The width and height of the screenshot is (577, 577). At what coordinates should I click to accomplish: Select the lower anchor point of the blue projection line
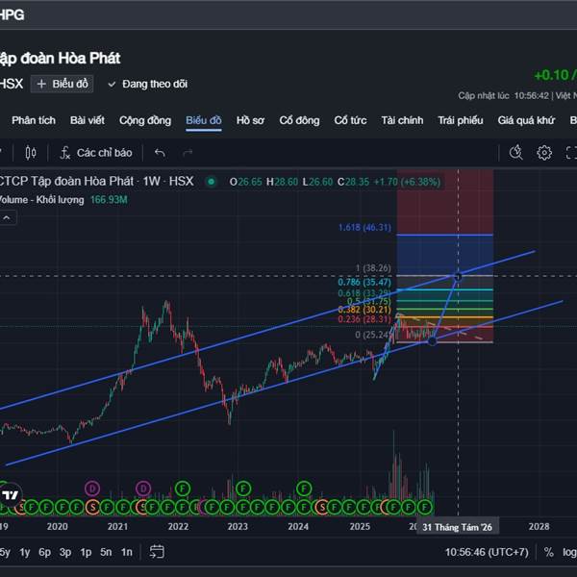click(x=433, y=340)
